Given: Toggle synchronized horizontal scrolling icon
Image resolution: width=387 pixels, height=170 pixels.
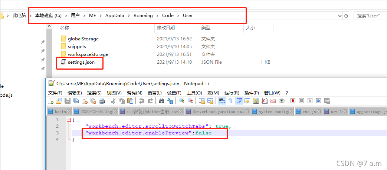Looking at the screenshot, I should point(210,100).
